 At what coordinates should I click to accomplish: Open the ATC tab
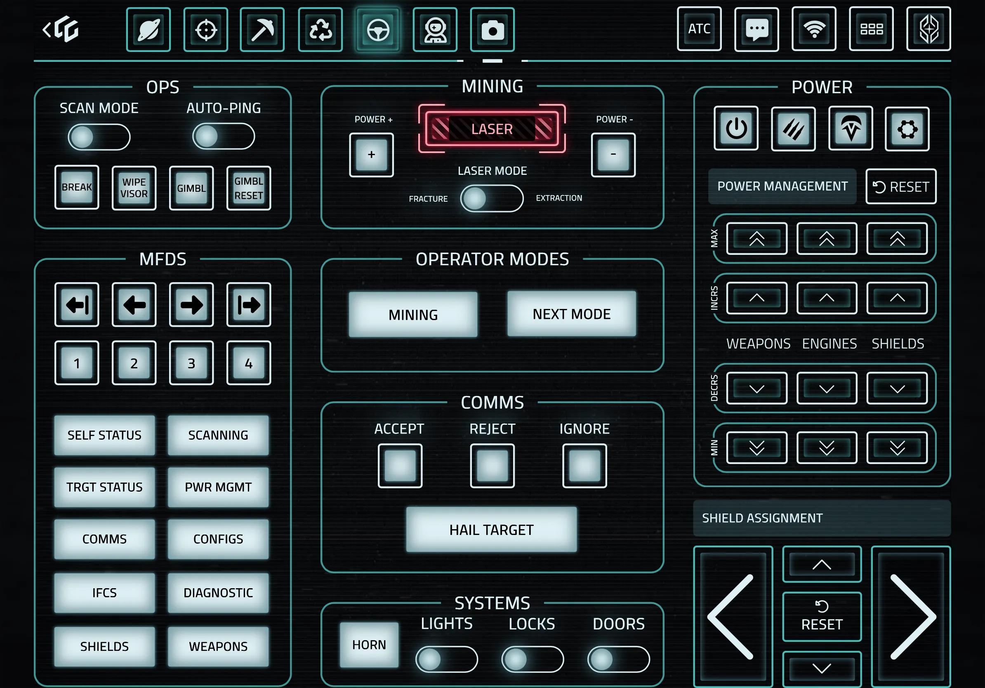(x=699, y=30)
